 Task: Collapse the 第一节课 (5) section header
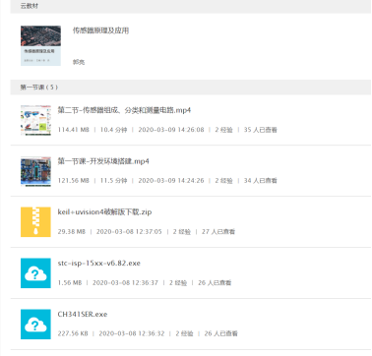pyautogui.click(x=191, y=88)
